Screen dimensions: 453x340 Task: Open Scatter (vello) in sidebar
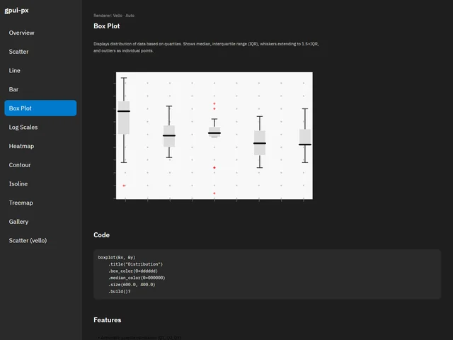pos(40,241)
